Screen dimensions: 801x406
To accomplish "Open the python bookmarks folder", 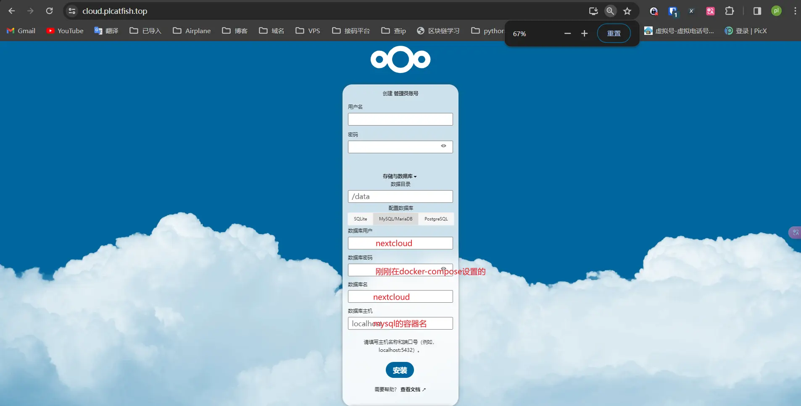I will (487, 31).
